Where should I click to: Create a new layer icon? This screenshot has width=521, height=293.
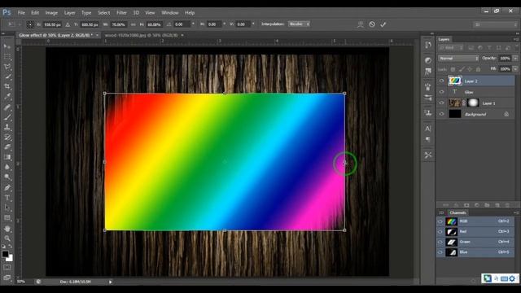[x=497, y=205]
